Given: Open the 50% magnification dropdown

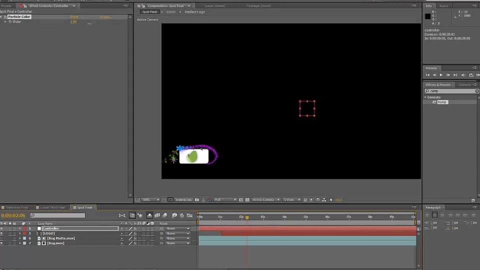Looking at the screenshot, I should pos(150,200).
